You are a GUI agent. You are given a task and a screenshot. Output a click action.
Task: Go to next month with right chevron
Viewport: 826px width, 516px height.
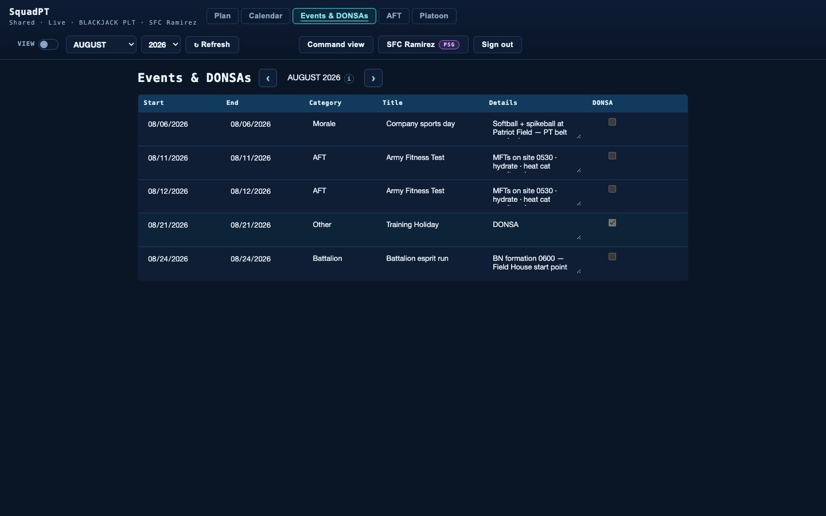pyautogui.click(x=373, y=78)
